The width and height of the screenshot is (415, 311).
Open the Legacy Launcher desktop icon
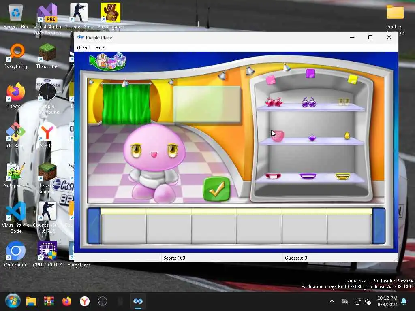(47, 179)
